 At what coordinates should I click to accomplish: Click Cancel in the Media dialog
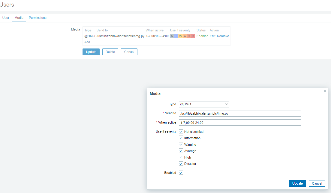(317, 183)
